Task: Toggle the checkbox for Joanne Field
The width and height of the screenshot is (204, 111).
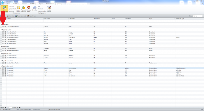Action: point(3,26)
